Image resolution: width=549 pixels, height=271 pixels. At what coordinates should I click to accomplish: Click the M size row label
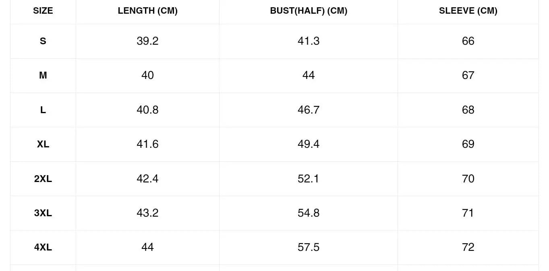point(43,75)
